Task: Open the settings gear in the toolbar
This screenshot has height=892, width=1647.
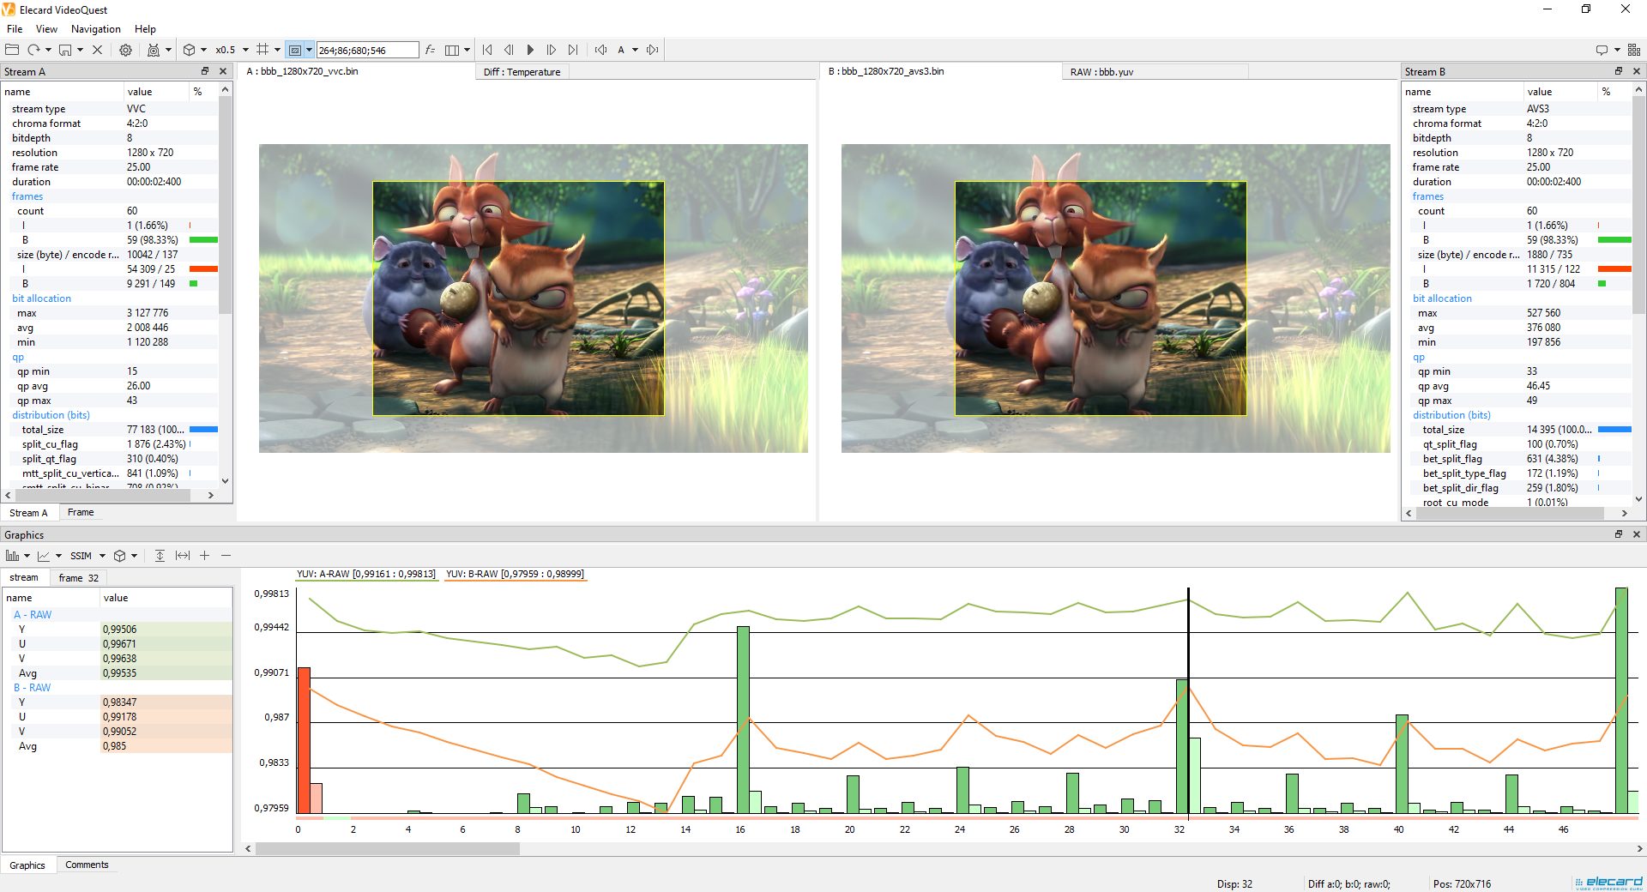Action: 124,50
